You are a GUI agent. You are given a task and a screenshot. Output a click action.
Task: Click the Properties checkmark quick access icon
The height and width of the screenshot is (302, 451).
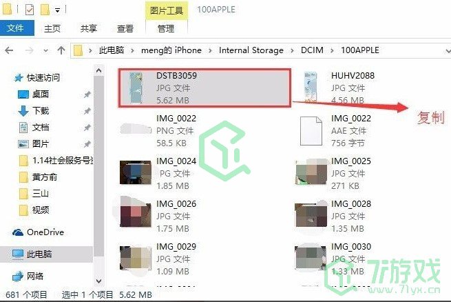30,10
